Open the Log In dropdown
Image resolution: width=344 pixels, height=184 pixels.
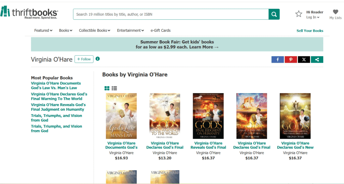(313, 17)
